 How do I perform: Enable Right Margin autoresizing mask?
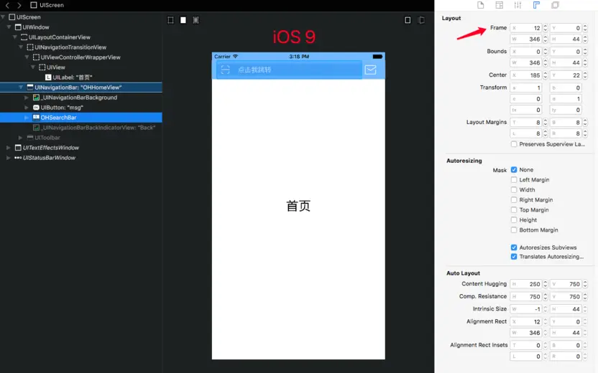pyautogui.click(x=514, y=200)
